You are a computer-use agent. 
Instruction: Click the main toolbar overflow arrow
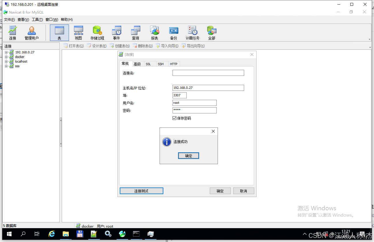(x=370, y=39)
